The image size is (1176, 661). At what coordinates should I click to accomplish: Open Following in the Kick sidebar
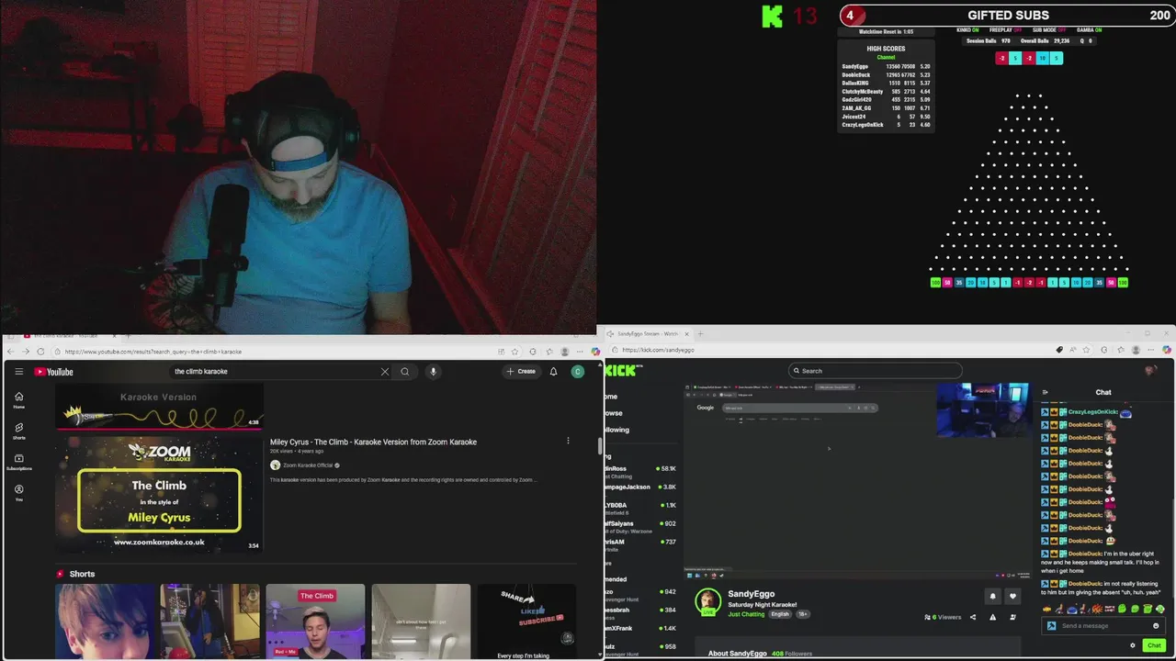616,430
